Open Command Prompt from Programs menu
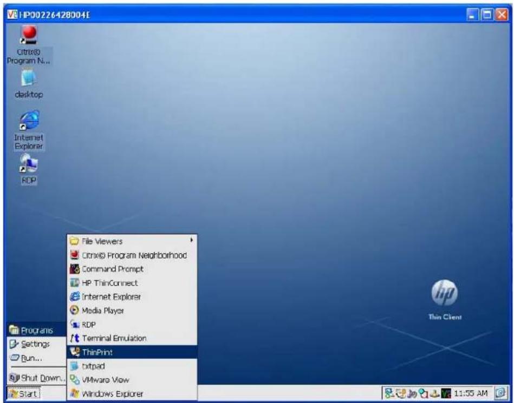Viewport: 514px width, 403px height. coord(132,269)
